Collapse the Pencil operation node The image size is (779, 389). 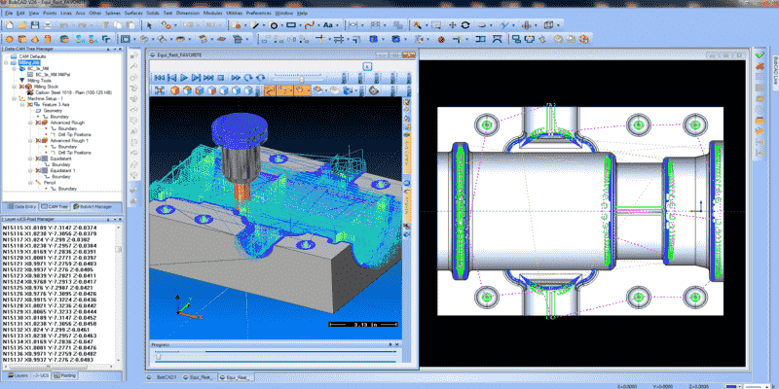click(31, 183)
